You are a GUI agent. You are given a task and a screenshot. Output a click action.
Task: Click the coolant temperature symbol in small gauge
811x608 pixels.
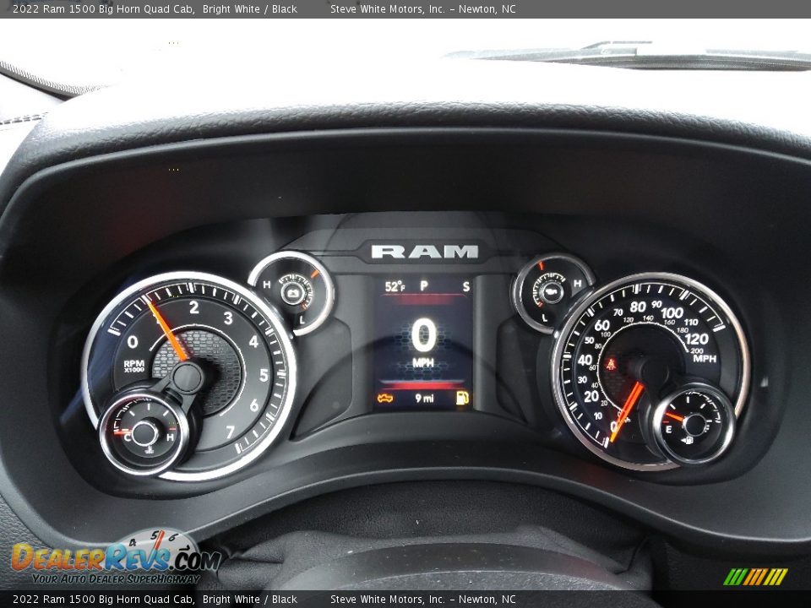tap(150, 448)
